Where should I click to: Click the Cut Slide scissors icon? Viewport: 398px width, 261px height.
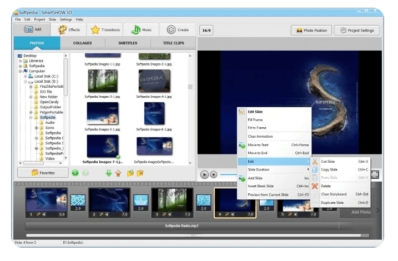pyautogui.click(x=315, y=162)
